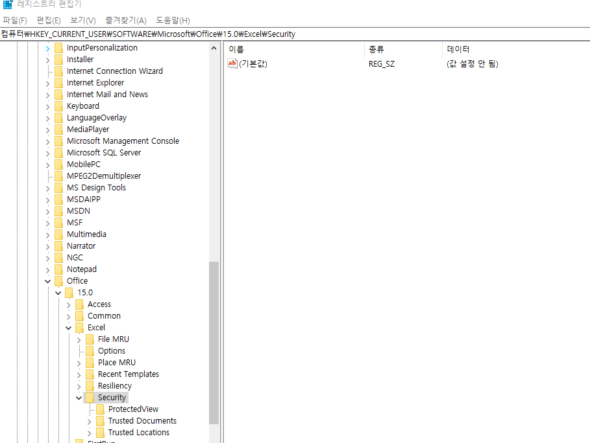Image resolution: width=590 pixels, height=443 pixels.
Task: Select the Trusted Locations key
Action: pos(139,433)
